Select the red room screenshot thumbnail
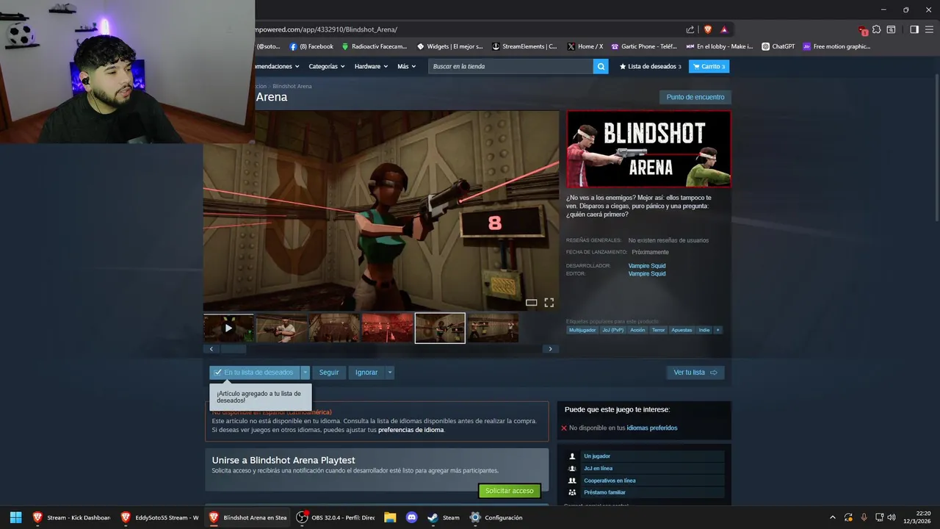 (x=387, y=328)
